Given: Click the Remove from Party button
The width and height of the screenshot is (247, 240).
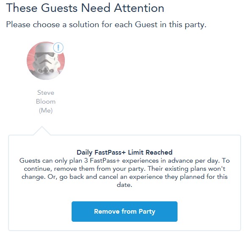Looking at the screenshot, I should [x=125, y=212].
